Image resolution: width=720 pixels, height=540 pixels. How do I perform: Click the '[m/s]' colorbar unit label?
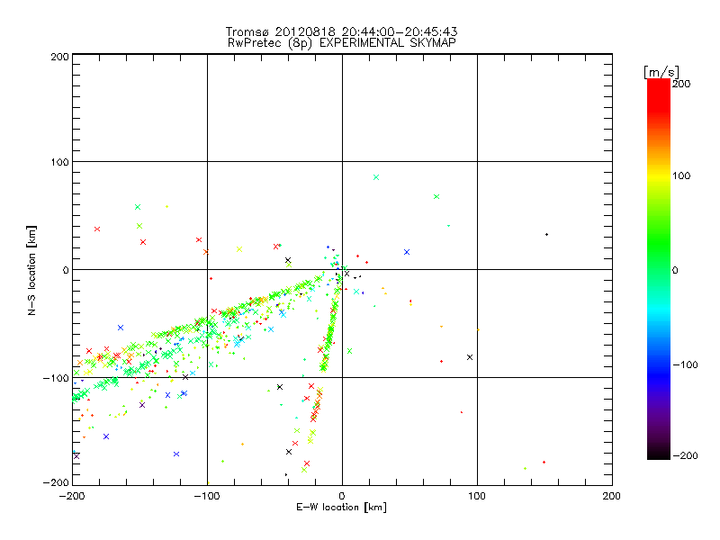(x=661, y=72)
